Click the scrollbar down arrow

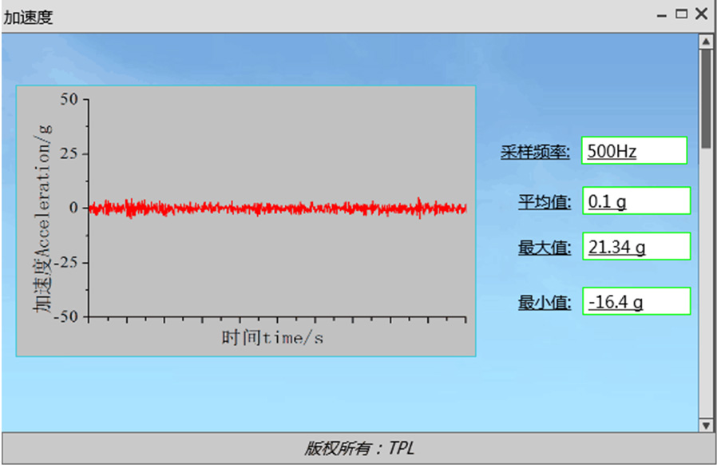tap(706, 425)
